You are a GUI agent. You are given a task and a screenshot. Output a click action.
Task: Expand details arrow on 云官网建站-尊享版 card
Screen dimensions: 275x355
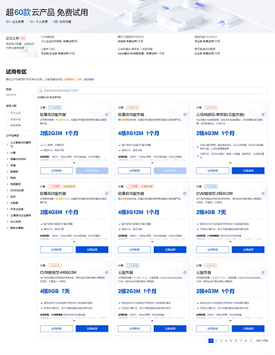point(230,163)
